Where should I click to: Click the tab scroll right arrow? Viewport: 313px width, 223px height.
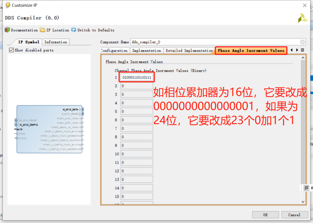tap(297, 50)
